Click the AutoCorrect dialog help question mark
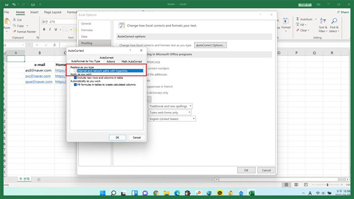This screenshot has width=354, height=199. coord(130,51)
